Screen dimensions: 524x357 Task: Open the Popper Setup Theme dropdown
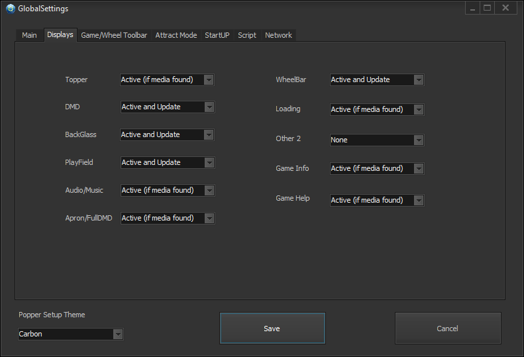[70, 334]
